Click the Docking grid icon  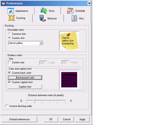12,18
